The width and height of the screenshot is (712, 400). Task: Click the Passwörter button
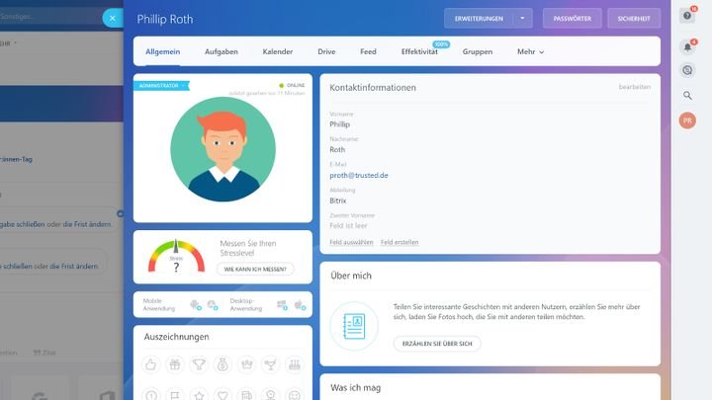pyautogui.click(x=572, y=18)
